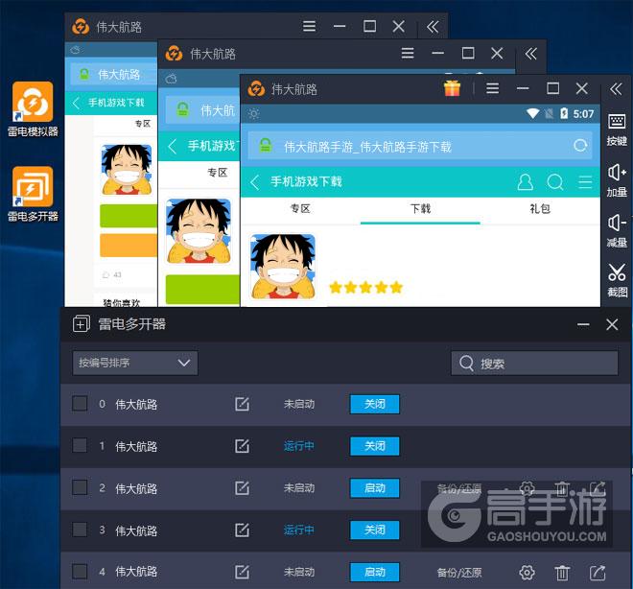The width and height of the screenshot is (633, 589).
Task: Check the box for instance 0
Action: pyautogui.click(x=80, y=403)
